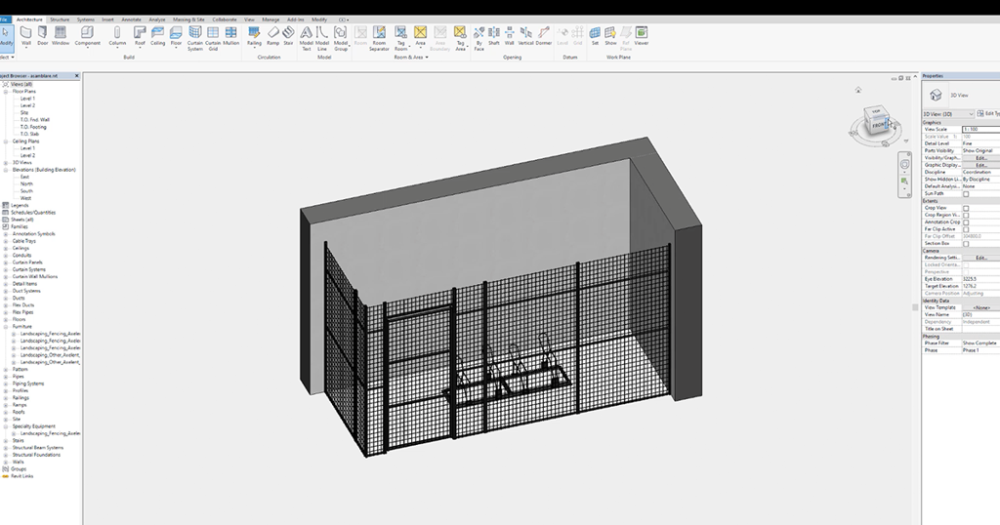1000x525 pixels.
Task: Toggle the Section Box checkbox
Action: coord(966,243)
